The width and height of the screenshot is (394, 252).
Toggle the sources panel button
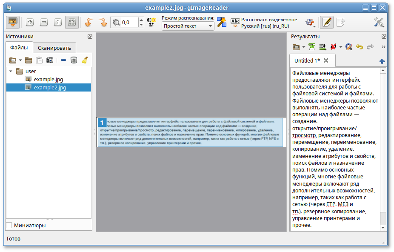pos(13,23)
